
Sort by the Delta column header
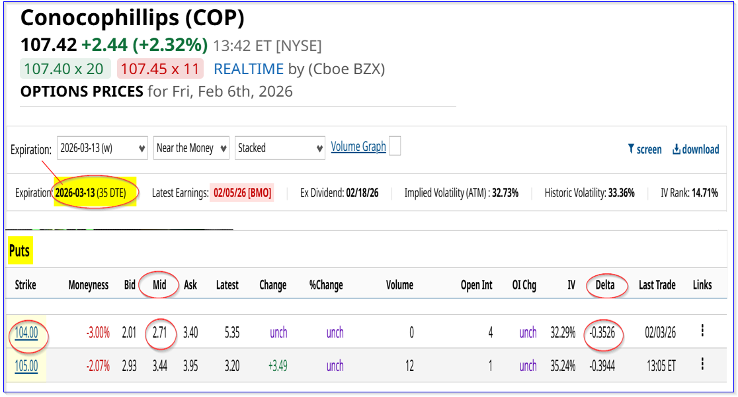pos(604,285)
